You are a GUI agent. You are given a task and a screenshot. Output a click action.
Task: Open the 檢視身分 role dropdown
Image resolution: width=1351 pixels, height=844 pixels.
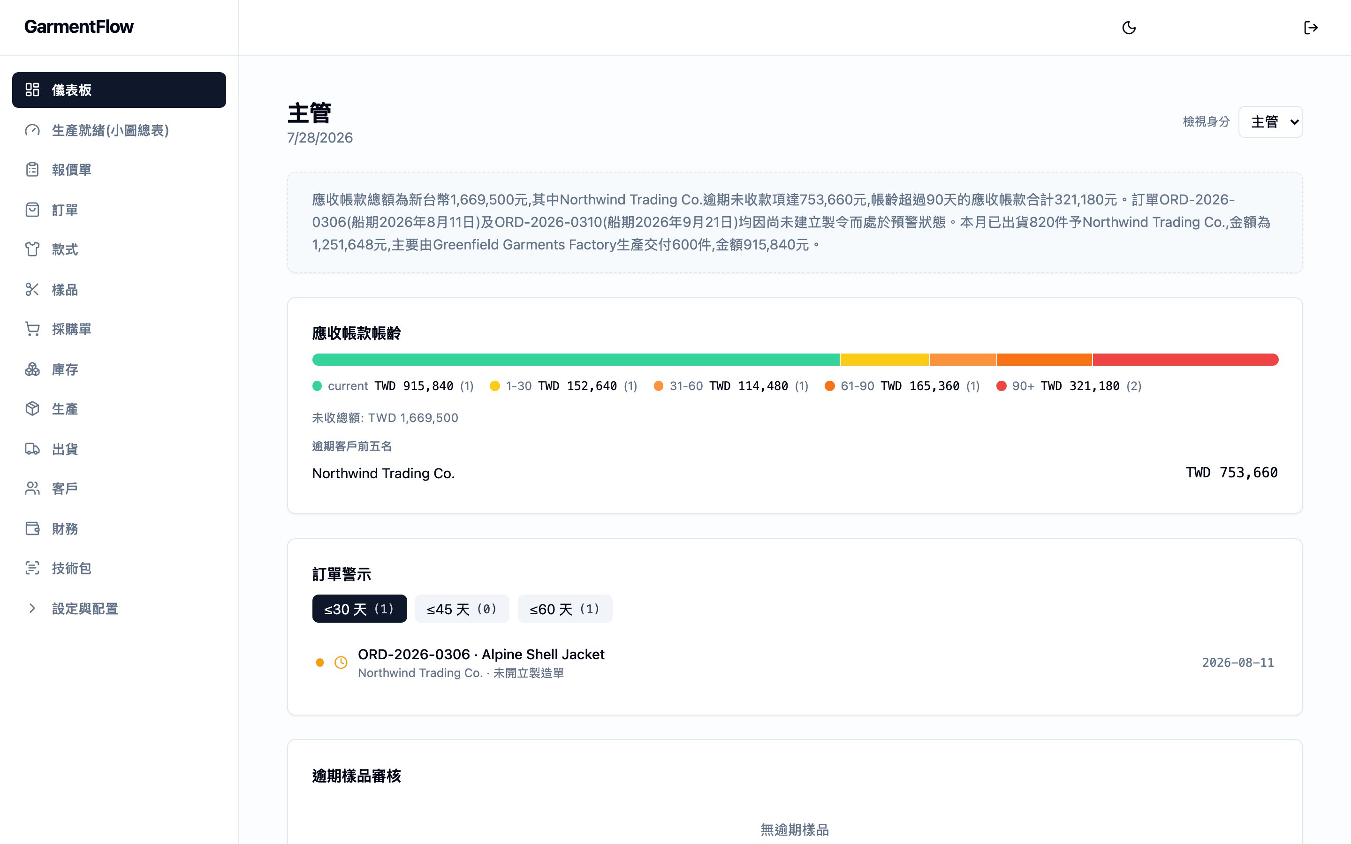1271,122
